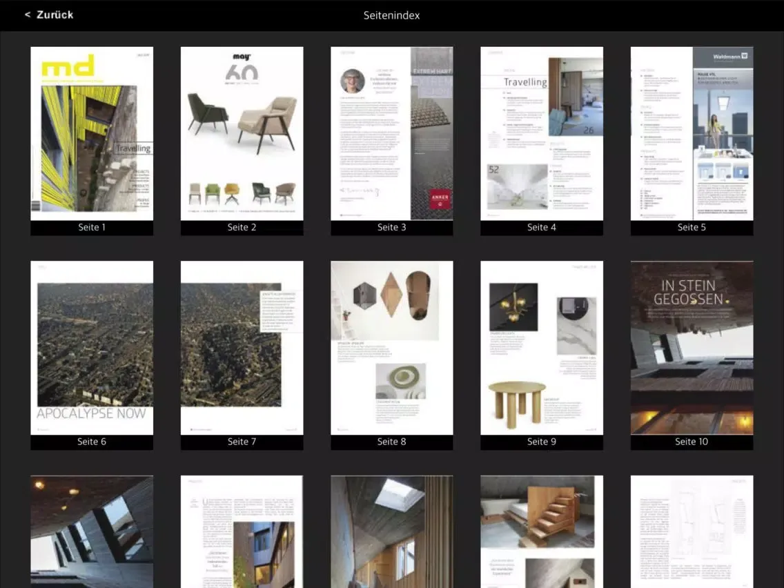The width and height of the screenshot is (784, 588).
Task: Open the dark angular ceiling page thumbnail
Action: click(92, 531)
